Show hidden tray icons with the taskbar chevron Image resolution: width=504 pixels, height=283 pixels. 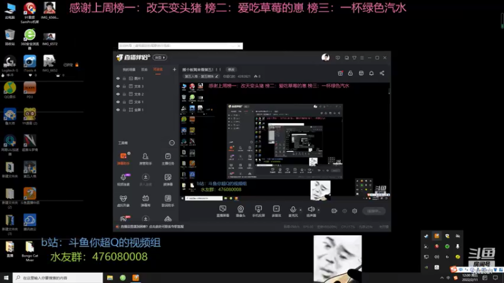click(x=442, y=278)
